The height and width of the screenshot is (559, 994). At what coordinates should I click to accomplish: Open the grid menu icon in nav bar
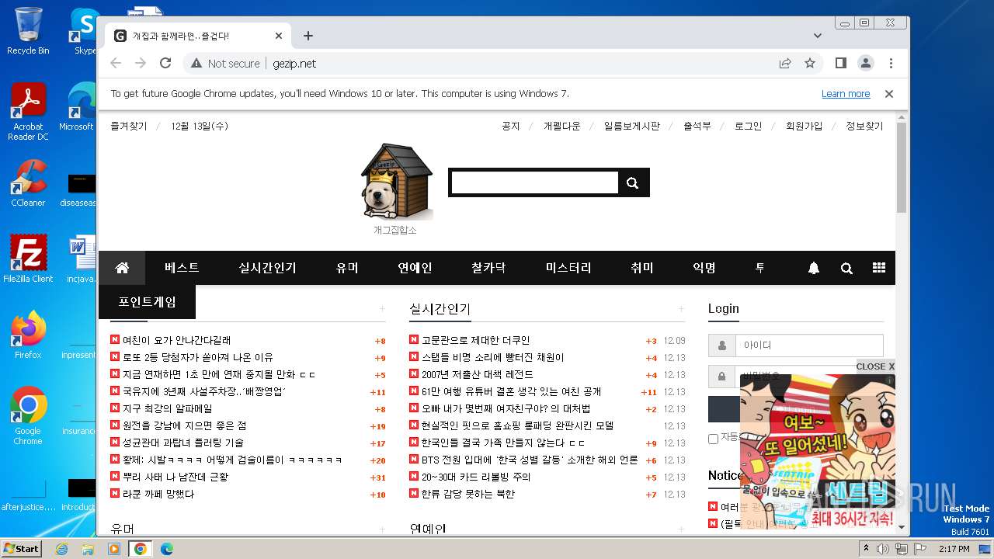tap(879, 268)
